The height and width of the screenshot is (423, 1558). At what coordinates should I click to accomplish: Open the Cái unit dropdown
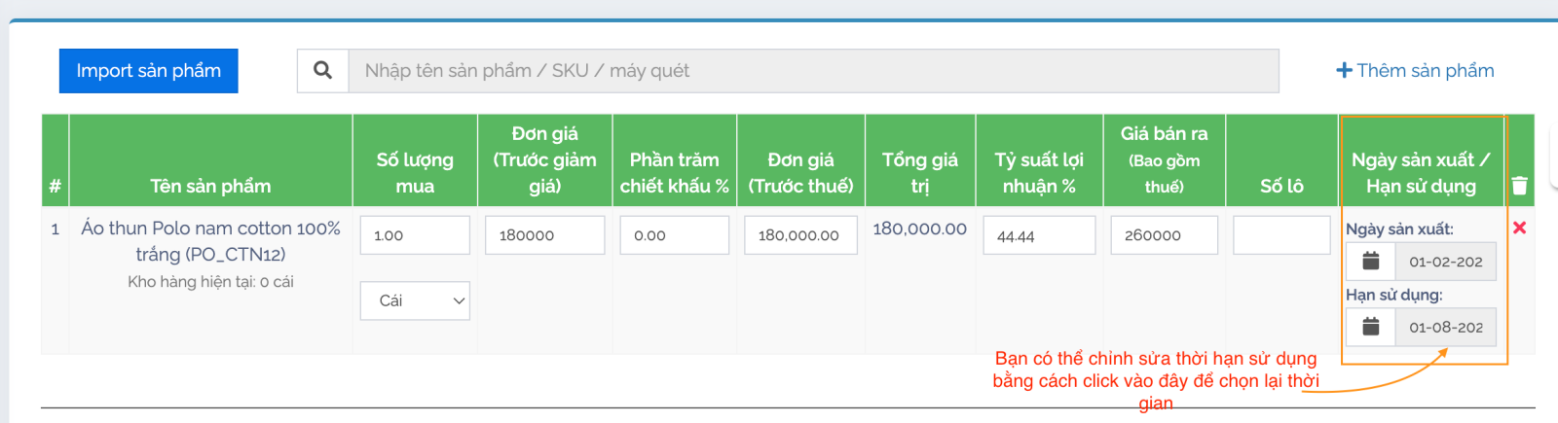coord(415,300)
